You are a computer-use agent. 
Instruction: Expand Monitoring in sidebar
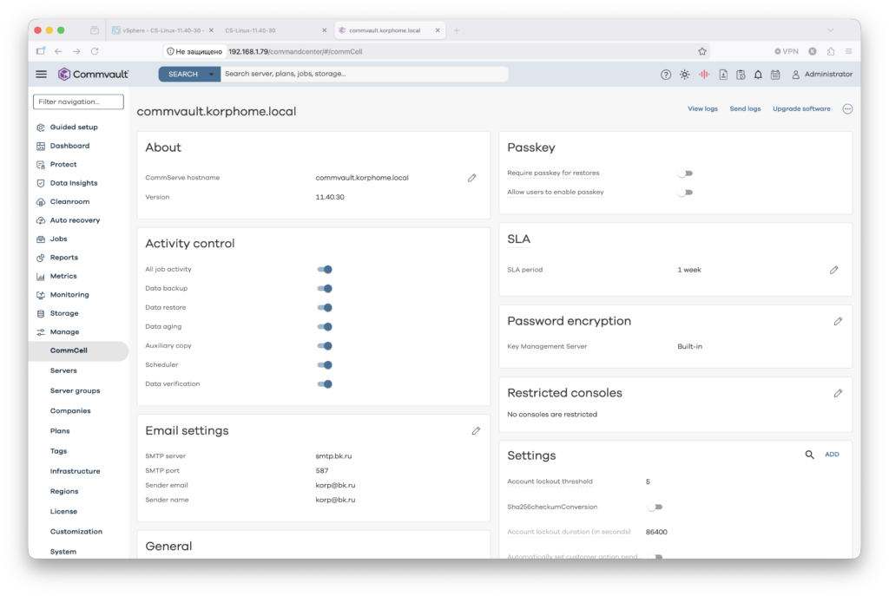69,295
